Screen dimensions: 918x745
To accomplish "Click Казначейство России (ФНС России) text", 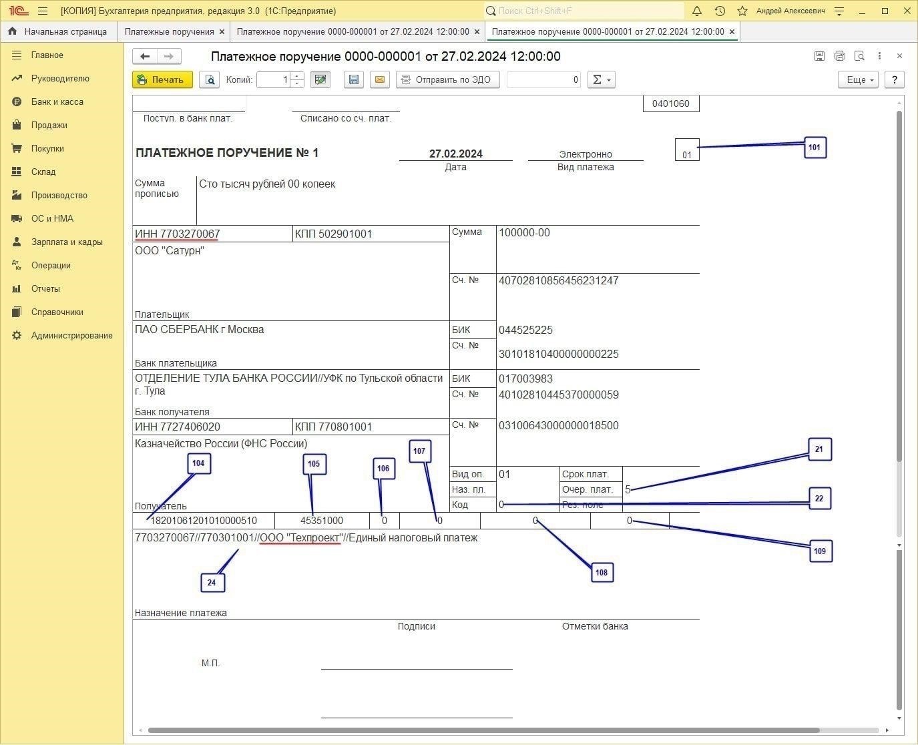I will pyautogui.click(x=221, y=443).
